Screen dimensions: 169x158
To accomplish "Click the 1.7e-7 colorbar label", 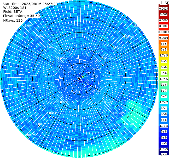I will 164,102.
